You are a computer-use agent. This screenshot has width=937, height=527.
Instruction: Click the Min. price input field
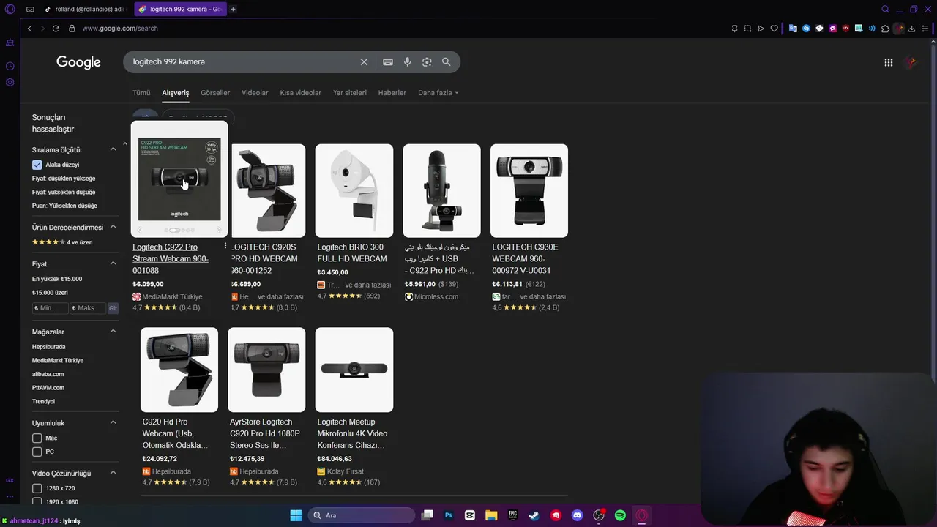tap(50, 308)
